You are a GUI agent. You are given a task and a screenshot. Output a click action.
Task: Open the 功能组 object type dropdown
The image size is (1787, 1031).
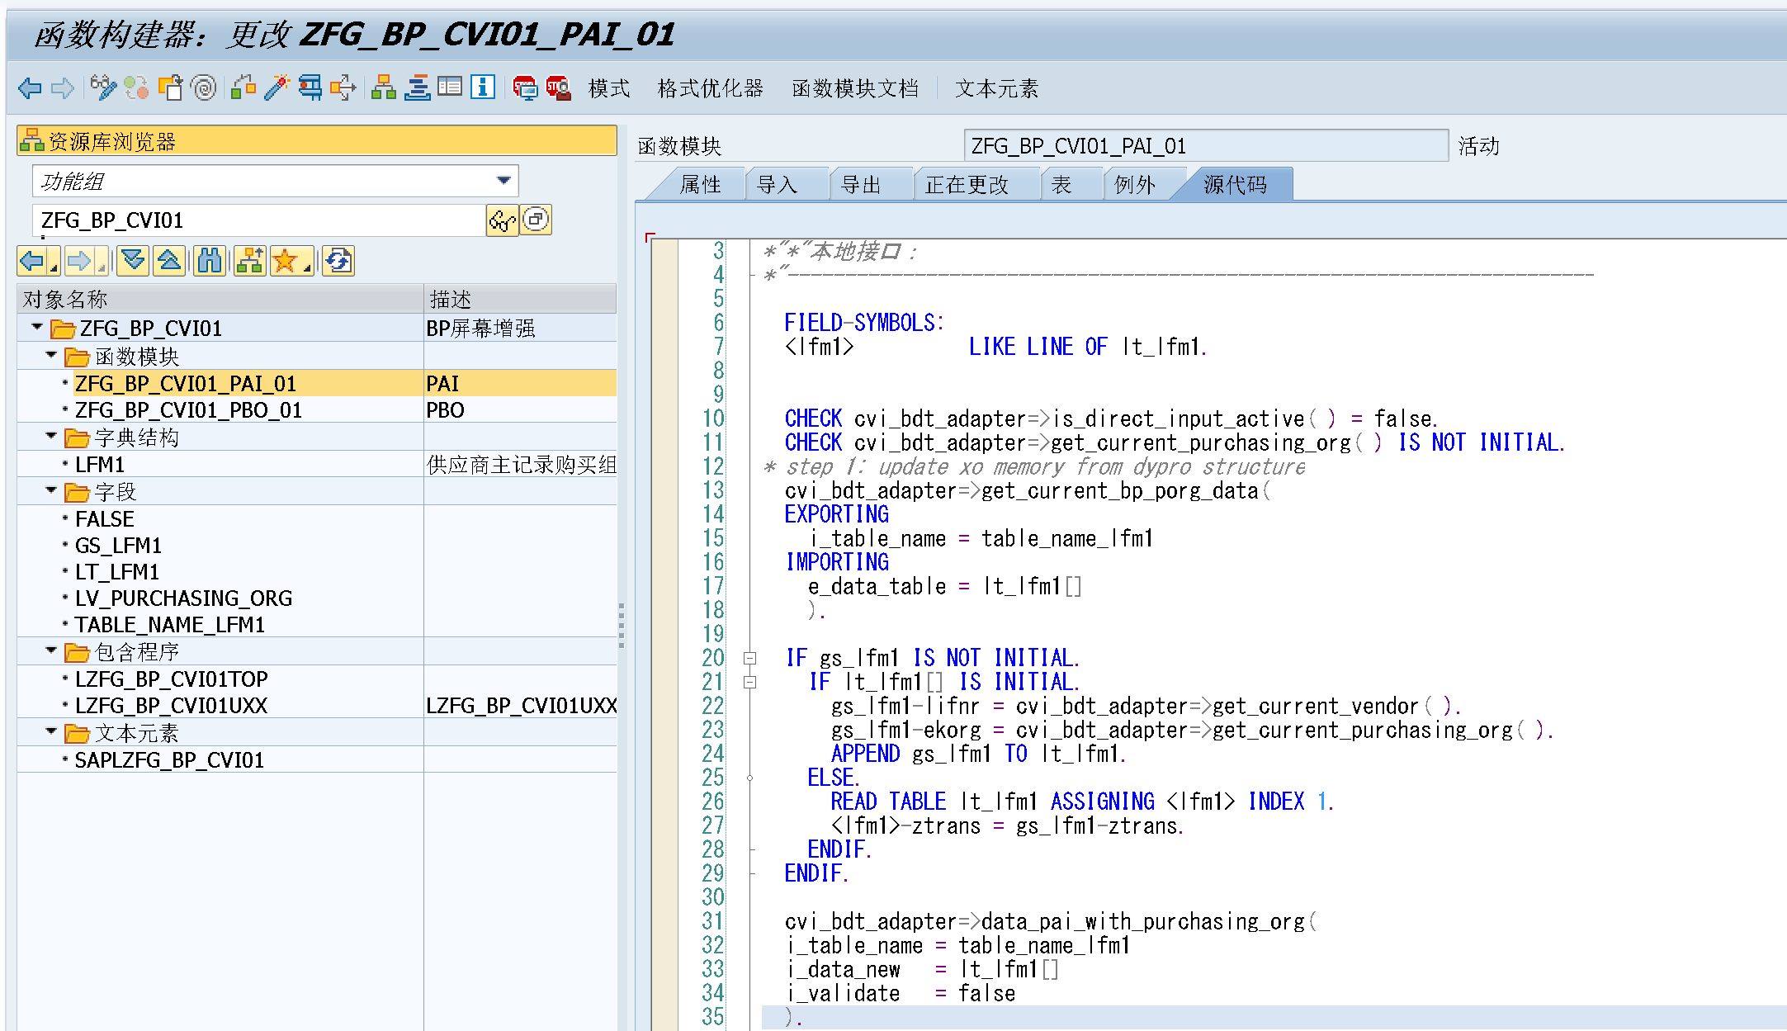click(503, 181)
